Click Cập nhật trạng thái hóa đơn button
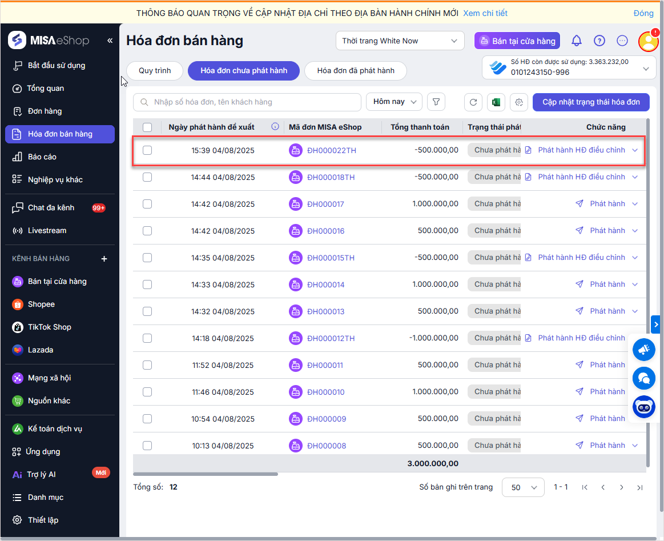 pyautogui.click(x=591, y=102)
